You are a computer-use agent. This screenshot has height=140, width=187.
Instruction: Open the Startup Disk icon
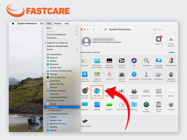pos(159,105)
